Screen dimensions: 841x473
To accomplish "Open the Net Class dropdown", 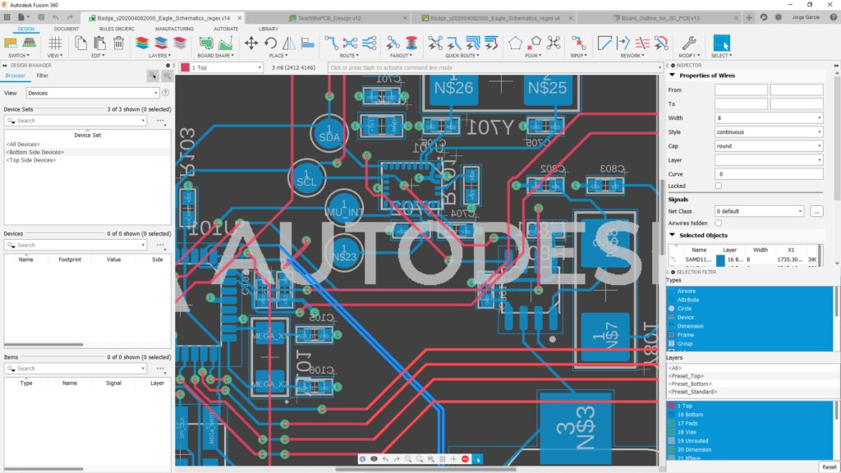I will (759, 211).
